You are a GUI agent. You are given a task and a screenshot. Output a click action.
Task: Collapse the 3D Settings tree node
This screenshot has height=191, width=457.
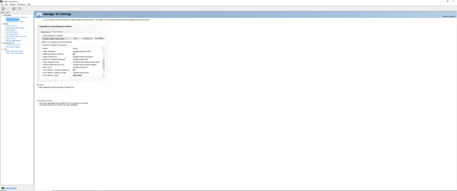point(2,15)
